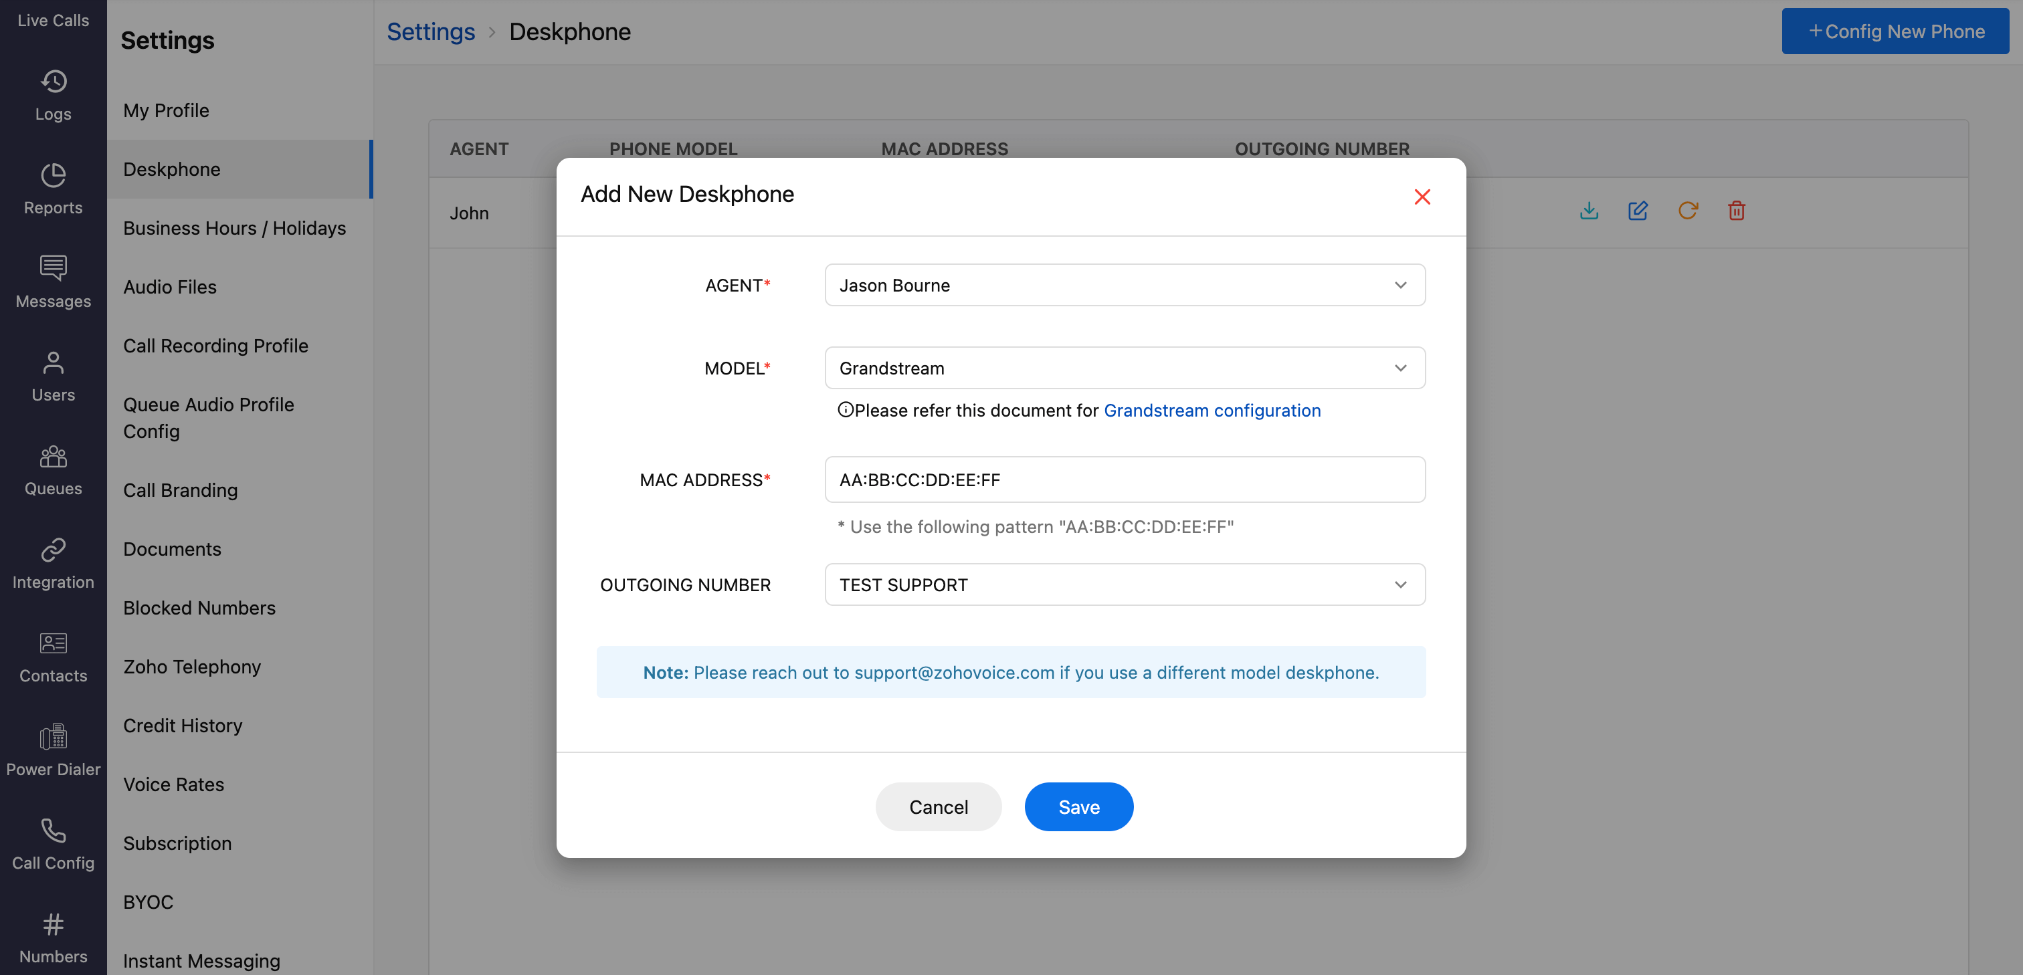
Task: Expand OUTGOING NUMBER dropdown showing TEST SUPPORT
Action: click(x=1125, y=585)
